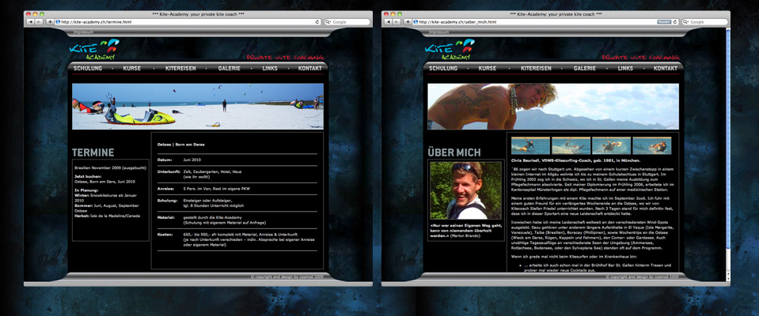Go to Galerie from the Termine page navigation
759x316 pixels.
click(230, 69)
